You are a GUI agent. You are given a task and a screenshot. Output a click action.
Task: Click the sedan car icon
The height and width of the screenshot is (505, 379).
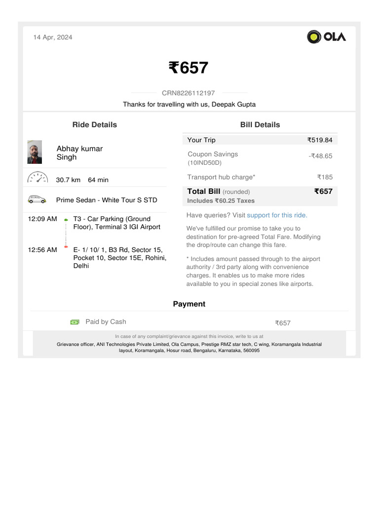(37, 200)
